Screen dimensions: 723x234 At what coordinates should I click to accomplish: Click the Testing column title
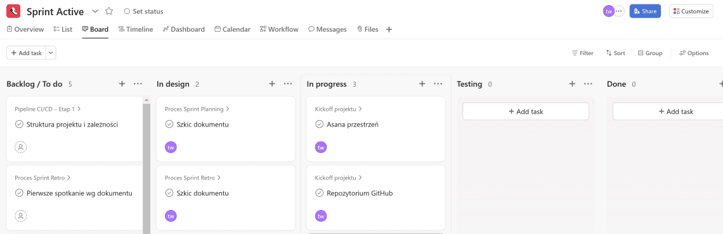[469, 84]
